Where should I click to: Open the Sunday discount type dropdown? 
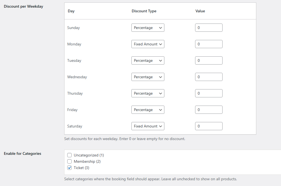coord(148,28)
